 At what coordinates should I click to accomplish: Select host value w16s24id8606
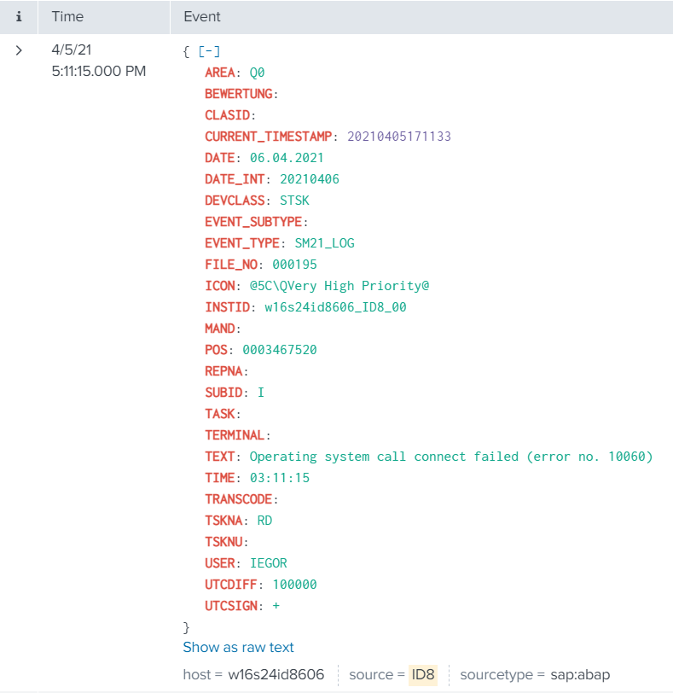pos(276,674)
